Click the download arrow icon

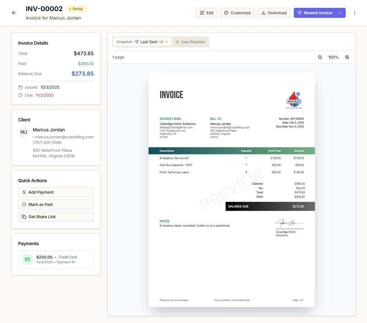263,13
